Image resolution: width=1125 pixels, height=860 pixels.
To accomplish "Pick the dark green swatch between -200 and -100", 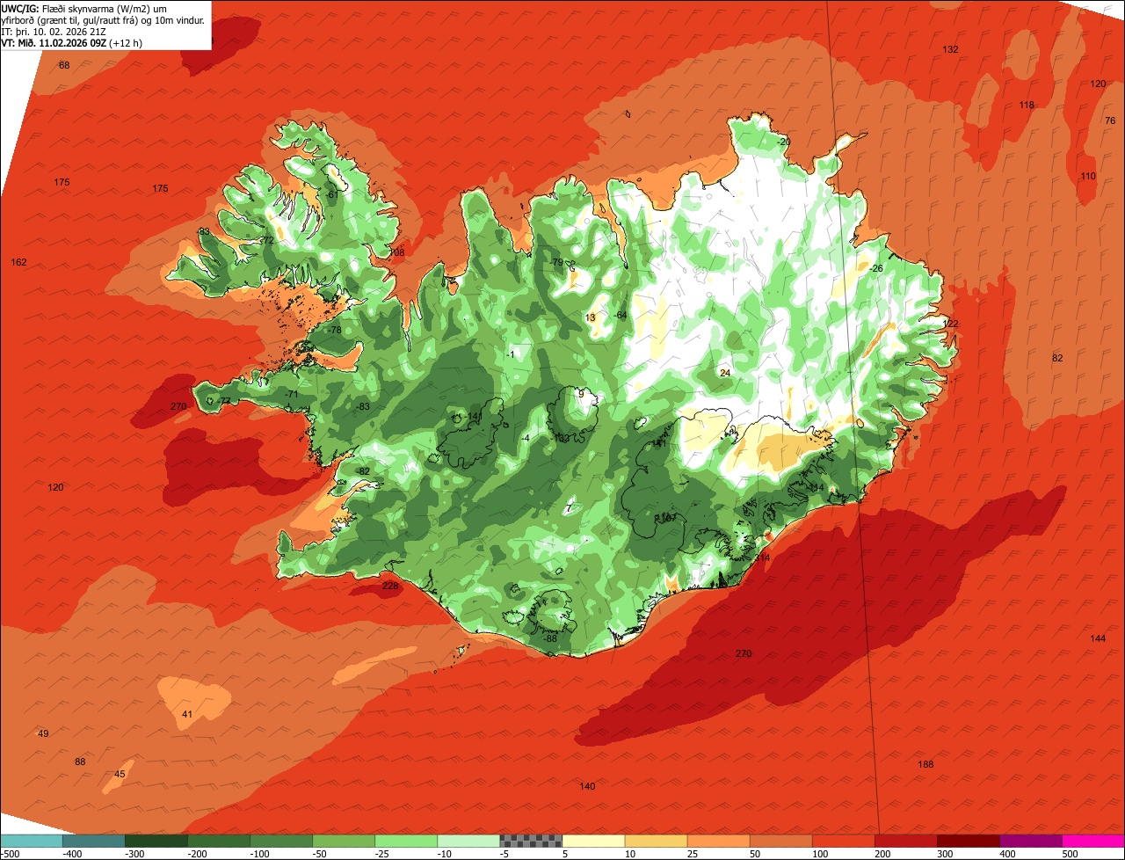I will (218, 841).
